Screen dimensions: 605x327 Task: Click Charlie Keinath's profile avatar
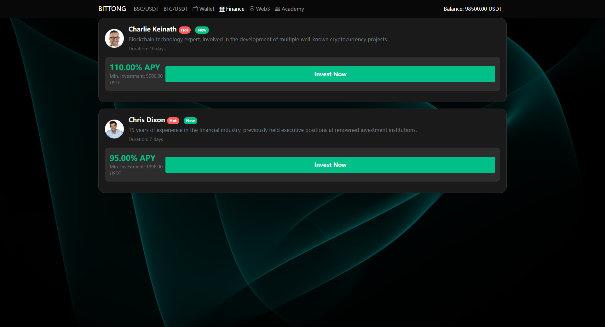114,38
